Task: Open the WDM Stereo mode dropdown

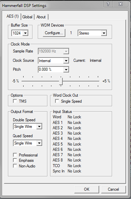Action: coord(92,33)
